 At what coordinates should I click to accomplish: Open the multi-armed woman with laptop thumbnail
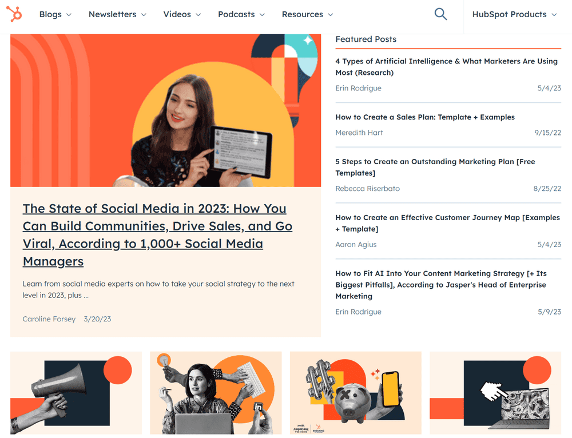[x=216, y=393]
